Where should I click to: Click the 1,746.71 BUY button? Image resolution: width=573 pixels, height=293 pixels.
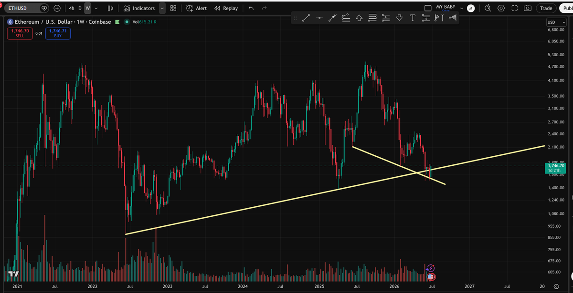click(58, 33)
